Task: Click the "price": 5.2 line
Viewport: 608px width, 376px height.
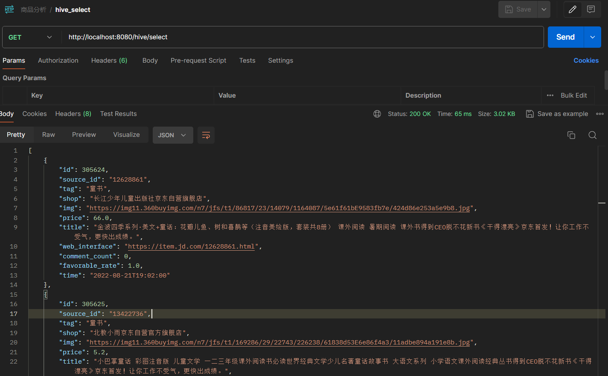Action: (84, 352)
